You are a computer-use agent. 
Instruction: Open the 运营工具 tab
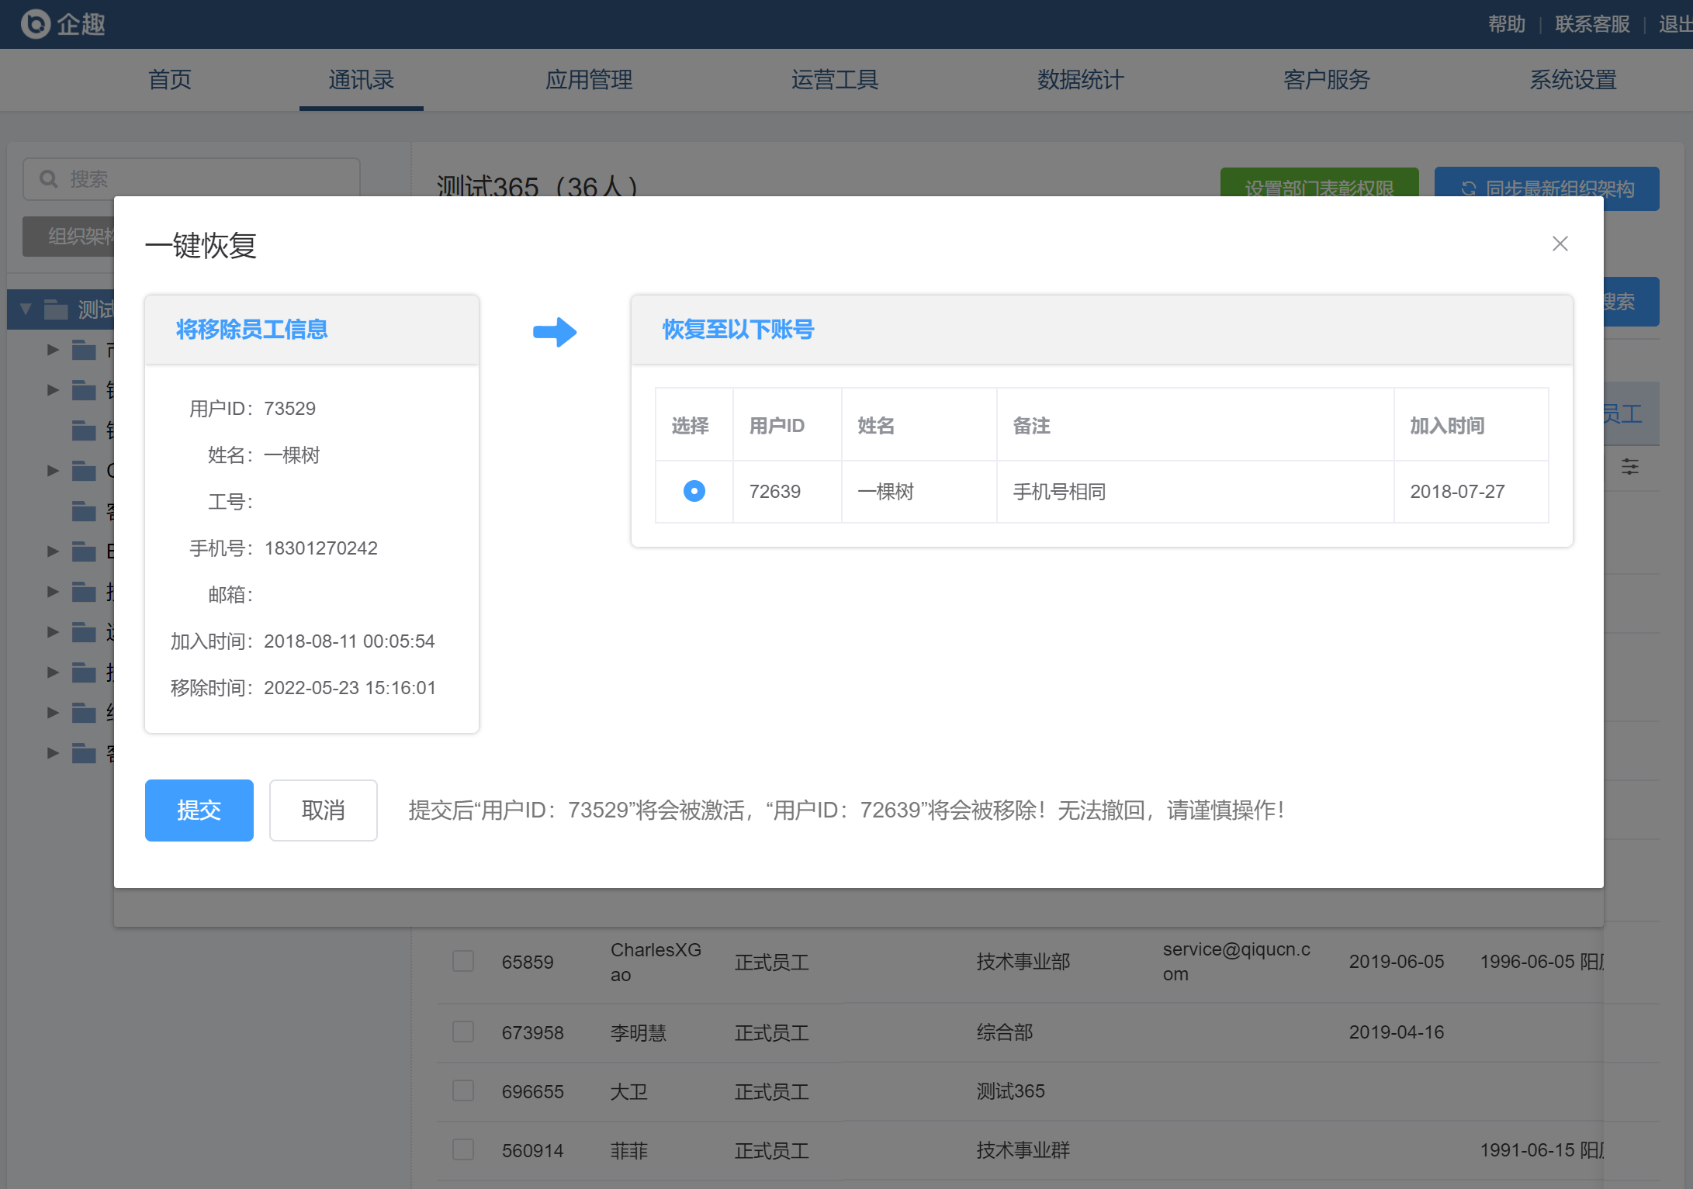click(x=835, y=80)
